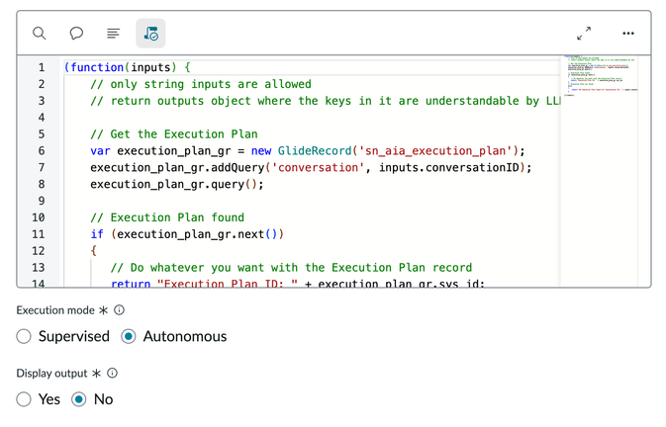Click info icon beside Display output
This screenshot has width=666, height=427.
(x=112, y=373)
